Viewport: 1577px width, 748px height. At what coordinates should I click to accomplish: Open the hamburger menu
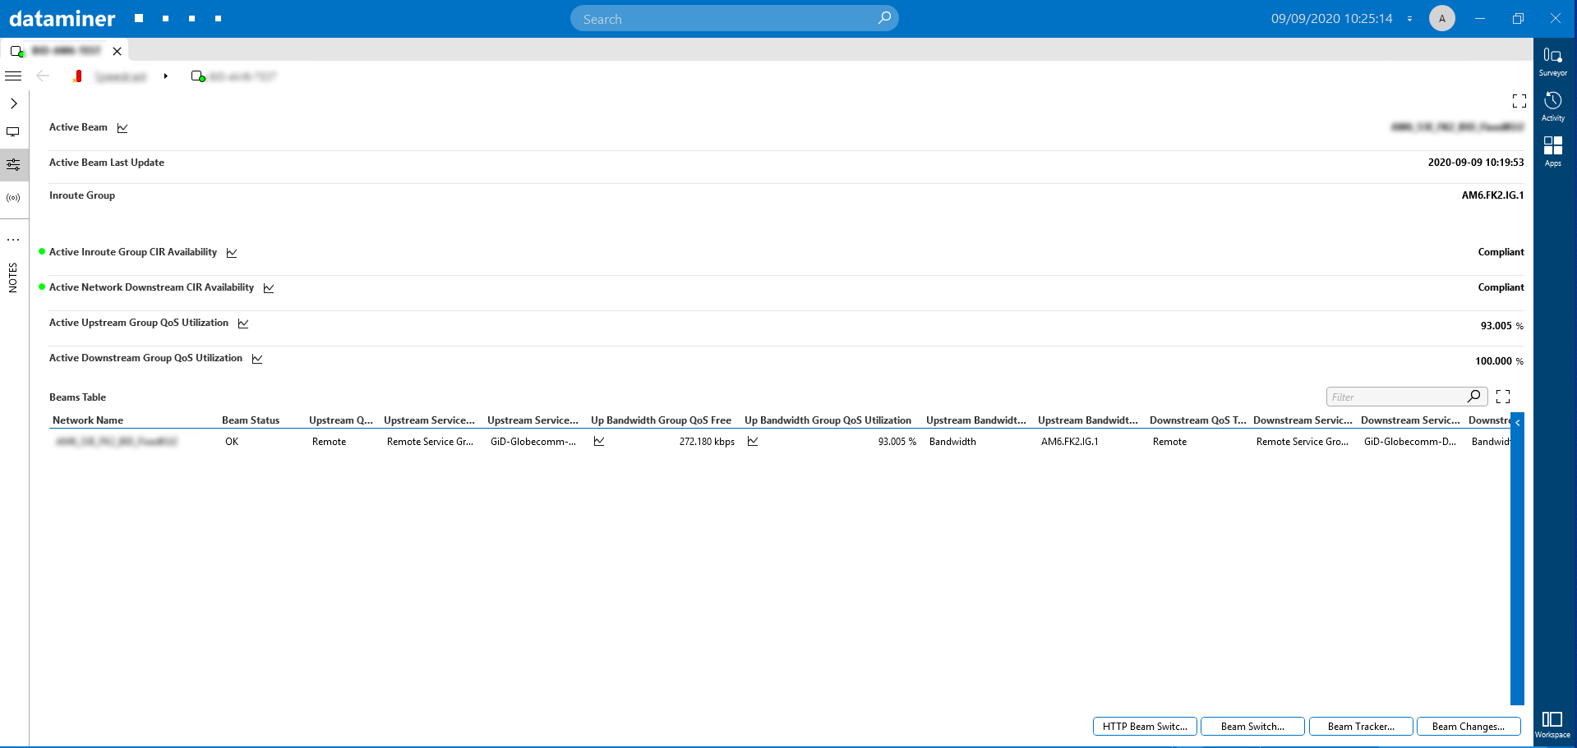click(x=13, y=76)
